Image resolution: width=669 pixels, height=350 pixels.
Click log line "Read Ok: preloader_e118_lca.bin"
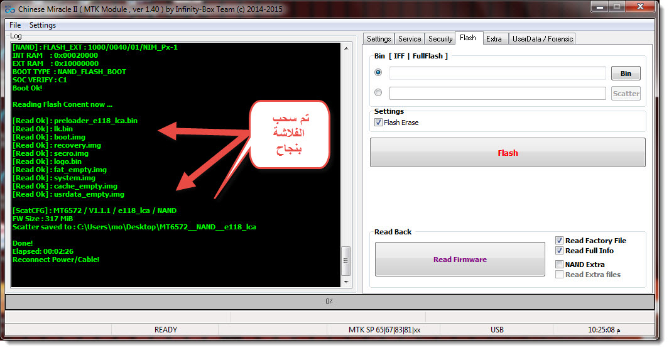pos(75,121)
